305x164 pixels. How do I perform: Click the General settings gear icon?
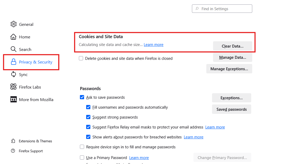tap(14, 24)
